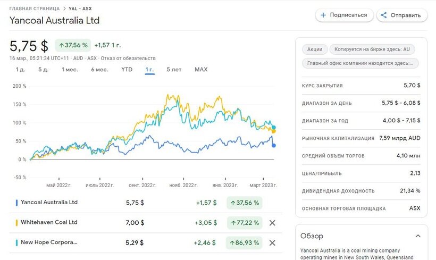Click the Главный офис компании chip

pyautogui.click(x=360, y=63)
